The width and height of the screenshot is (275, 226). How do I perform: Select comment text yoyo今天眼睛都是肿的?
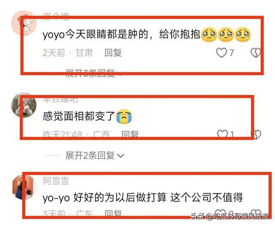[95, 34]
